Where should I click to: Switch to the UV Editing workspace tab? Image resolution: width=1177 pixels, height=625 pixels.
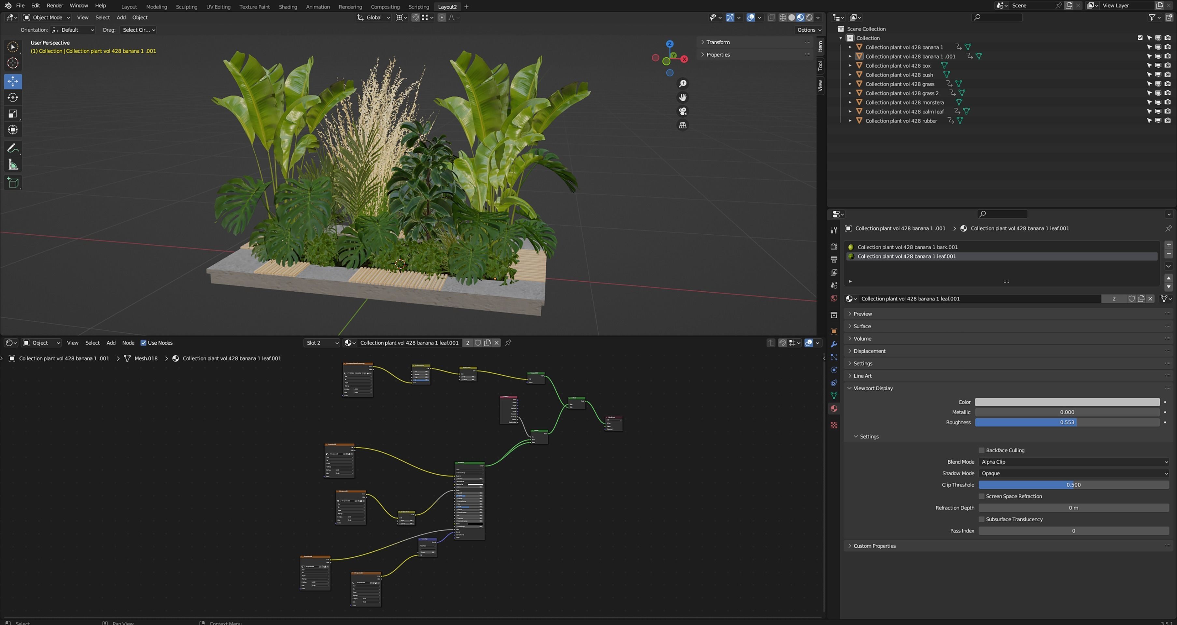click(218, 7)
